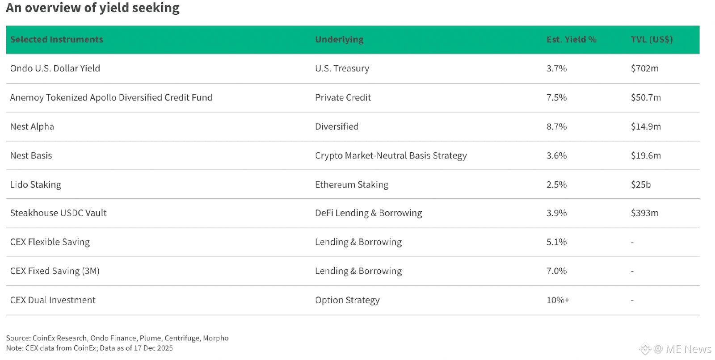The image size is (715, 360).
Task: Click the CEX Dual Investment entry
Action: tap(53, 300)
